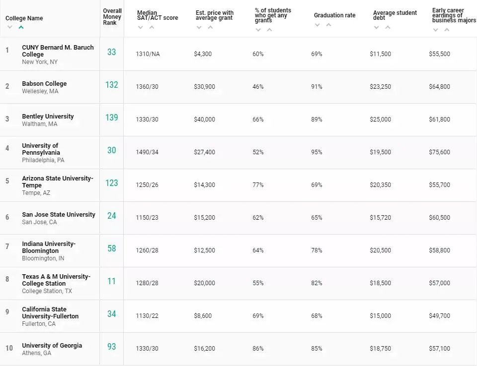Sort Median SAT/ACT score ascending
Viewport: 477px width, 366px height.
tap(152, 27)
